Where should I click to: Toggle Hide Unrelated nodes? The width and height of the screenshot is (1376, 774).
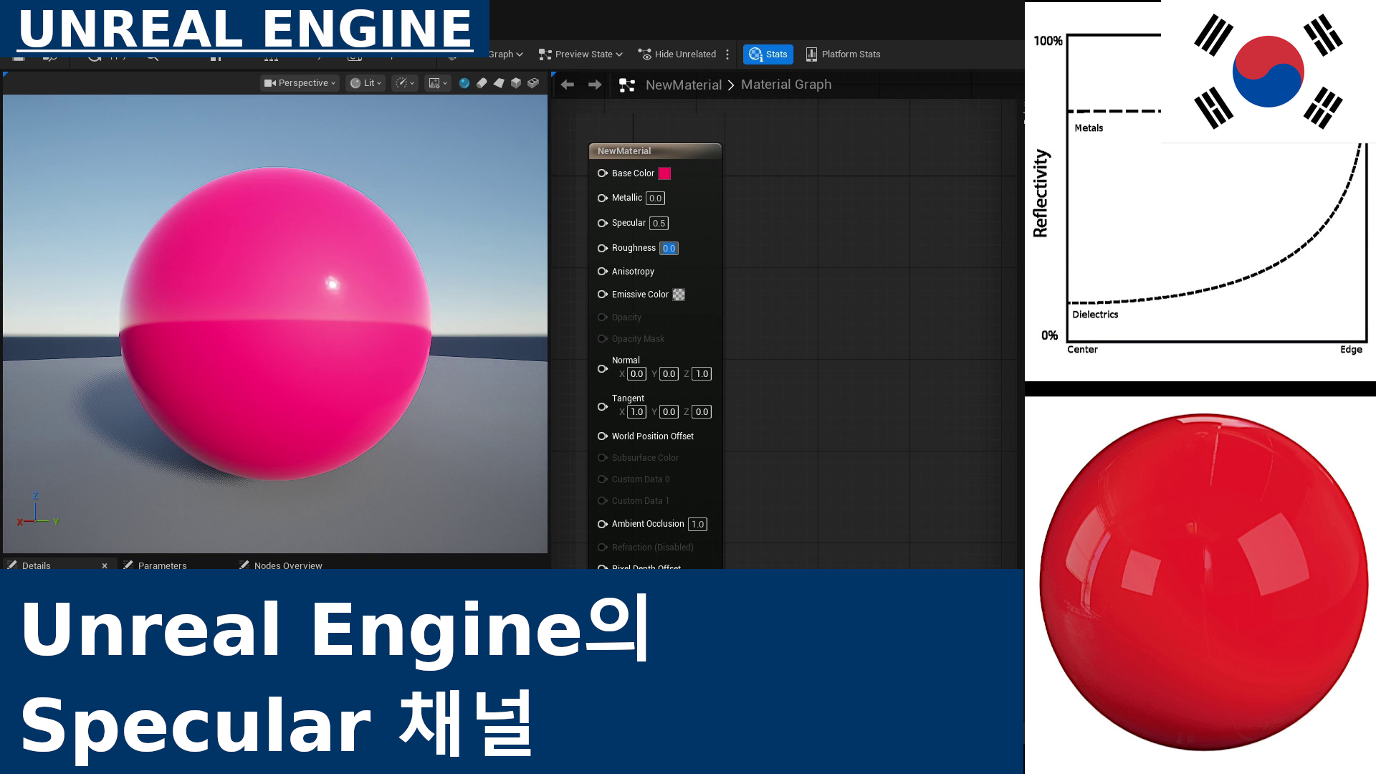(x=677, y=54)
